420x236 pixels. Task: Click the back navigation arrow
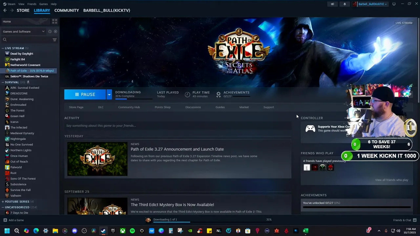point(5,10)
